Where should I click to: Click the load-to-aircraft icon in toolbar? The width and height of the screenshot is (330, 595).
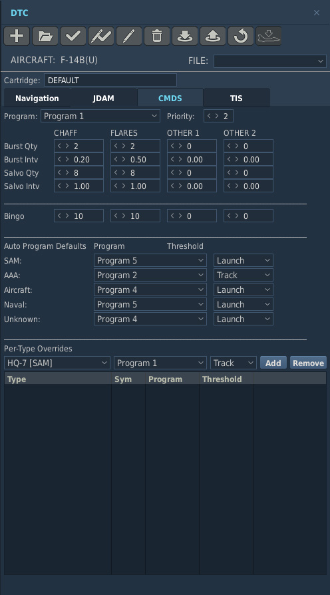(269, 37)
